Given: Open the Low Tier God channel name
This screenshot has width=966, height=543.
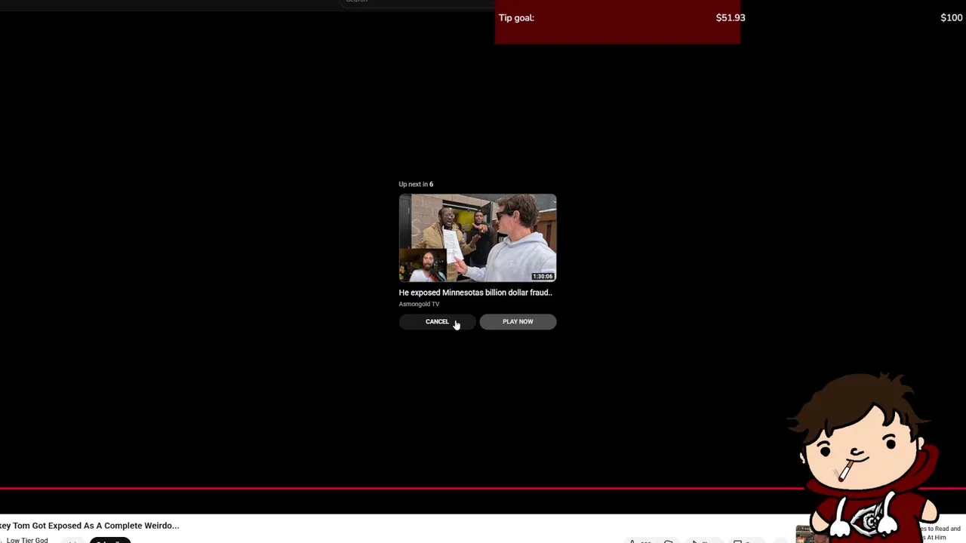Looking at the screenshot, I should [x=27, y=540].
